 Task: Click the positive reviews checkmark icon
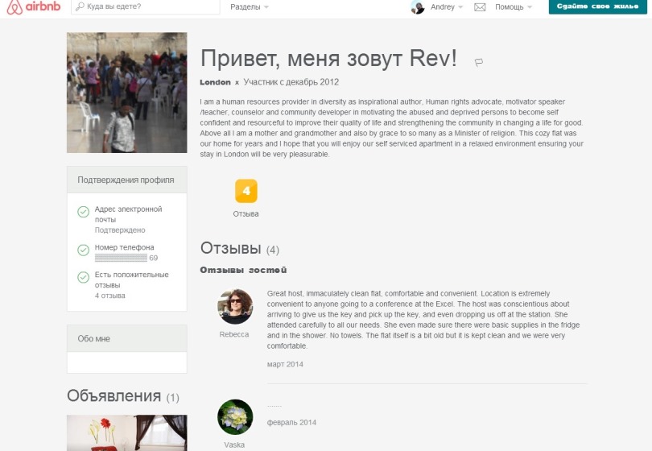click(83, 277)
